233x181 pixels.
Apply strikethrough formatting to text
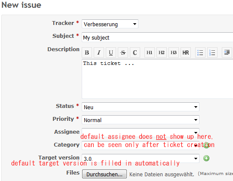pyautogui.click(x=123, y=52)
